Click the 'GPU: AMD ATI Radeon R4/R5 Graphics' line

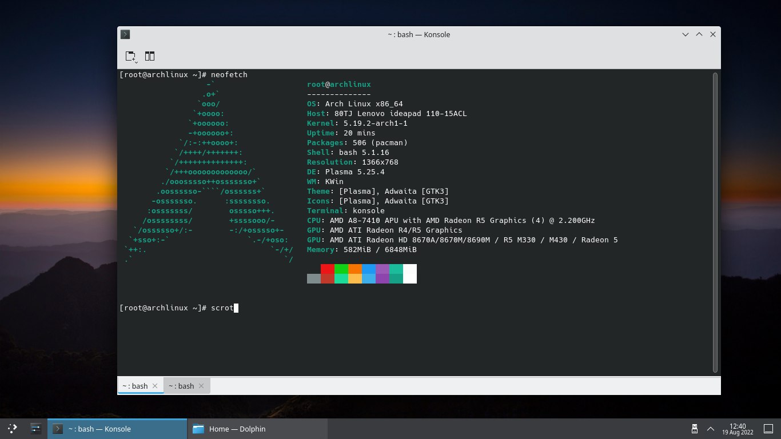coord(385,230)
